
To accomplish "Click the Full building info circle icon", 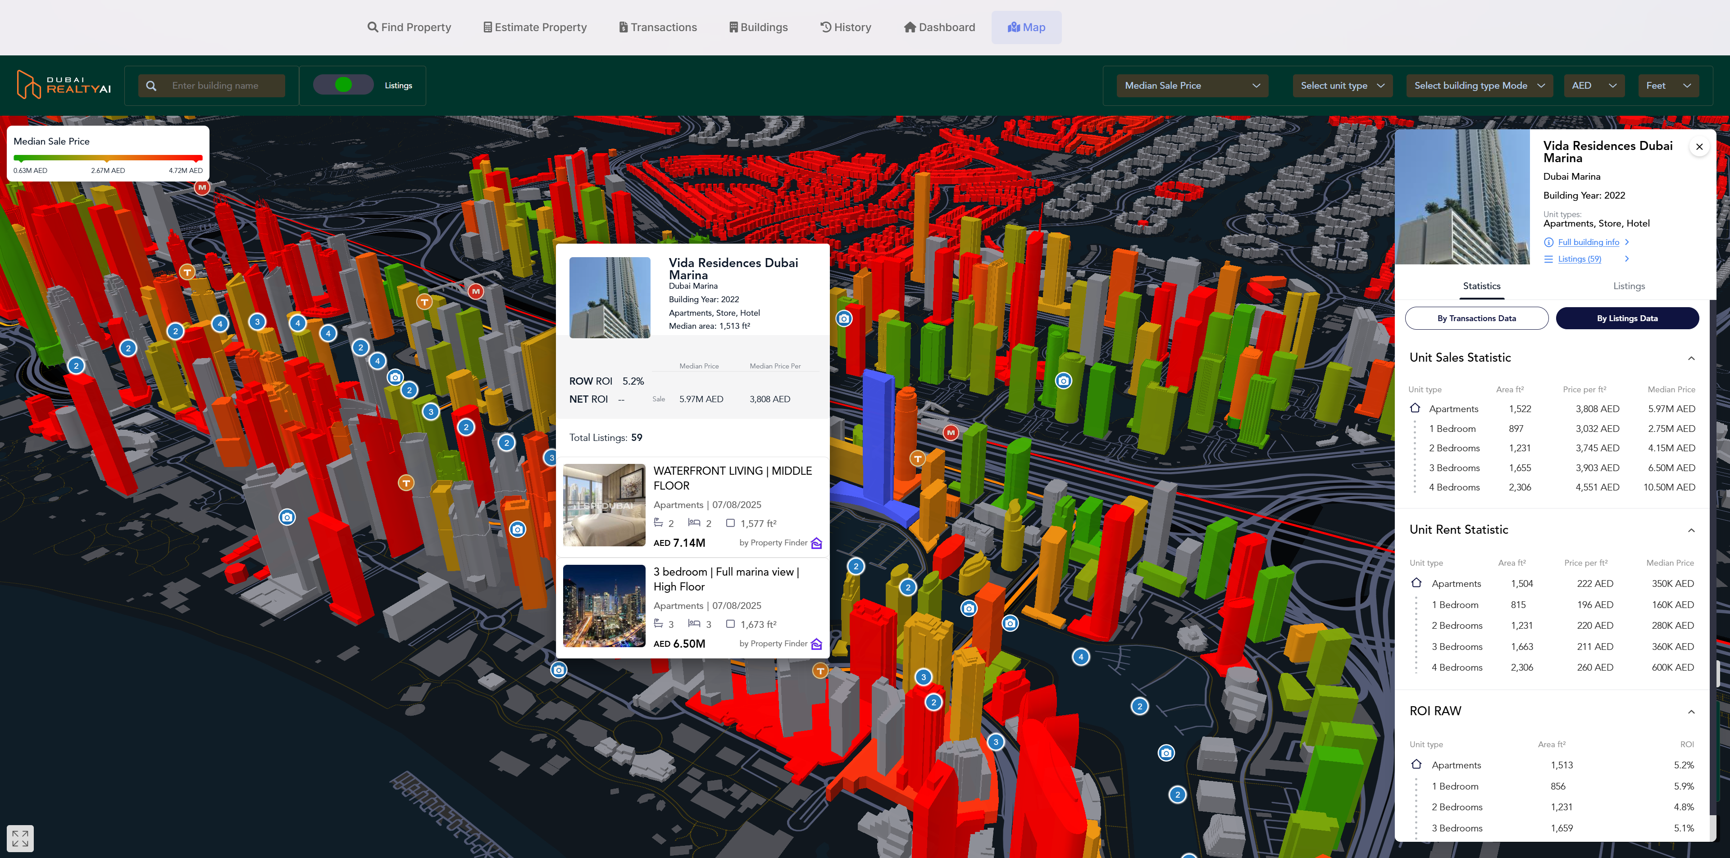I will pyautogui.click(x=1549, y=242).
